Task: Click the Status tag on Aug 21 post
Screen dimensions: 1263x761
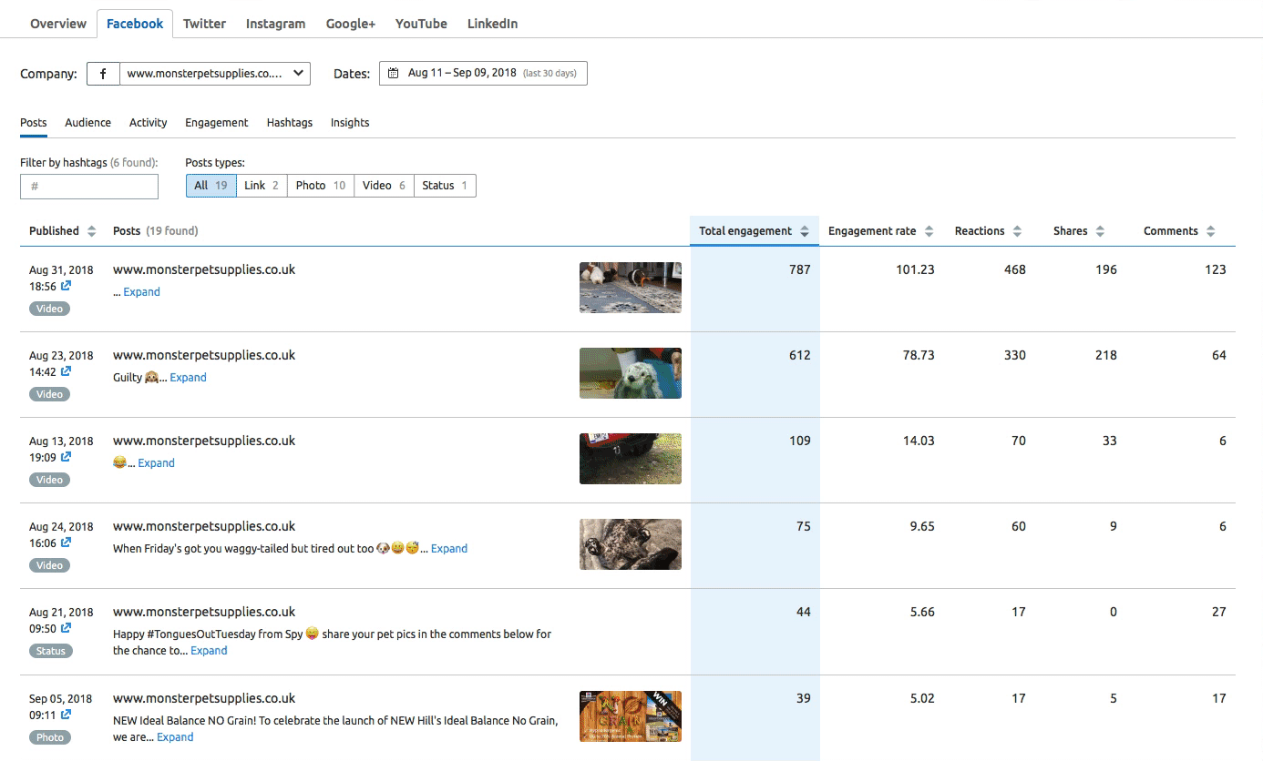Action: [x=50, y=651]
